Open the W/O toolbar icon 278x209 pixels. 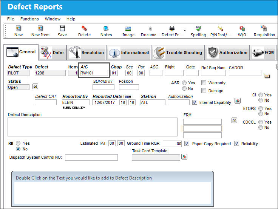coord(242,28)
